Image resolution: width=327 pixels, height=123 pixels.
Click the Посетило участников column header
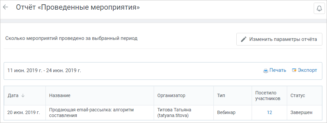click(268, 96)
